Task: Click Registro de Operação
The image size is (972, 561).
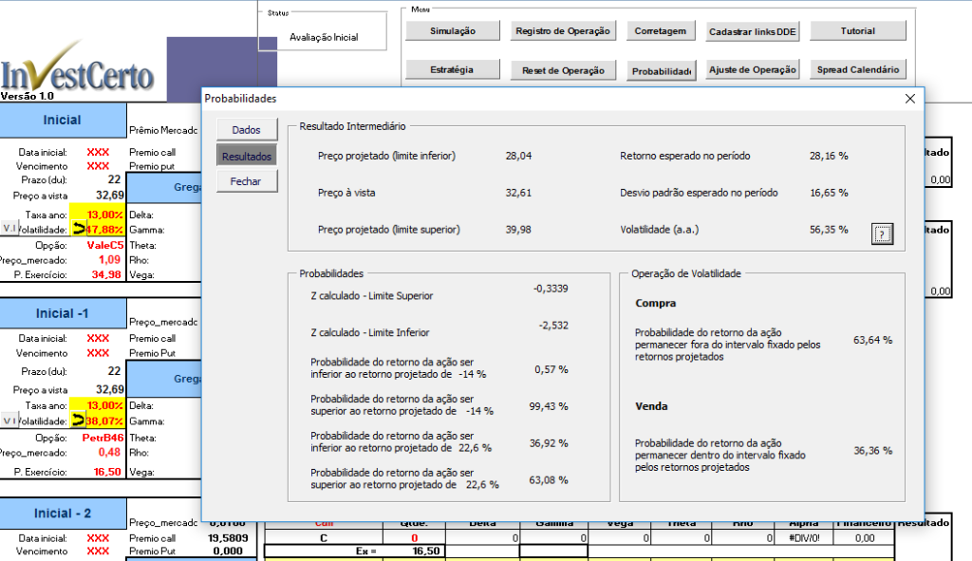Action: [563, 31]
